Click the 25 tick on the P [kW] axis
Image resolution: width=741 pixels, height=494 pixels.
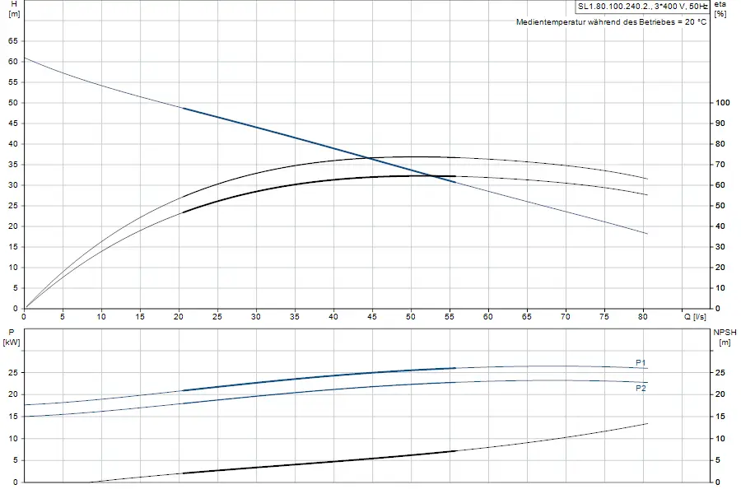click(x=12, y=372)
